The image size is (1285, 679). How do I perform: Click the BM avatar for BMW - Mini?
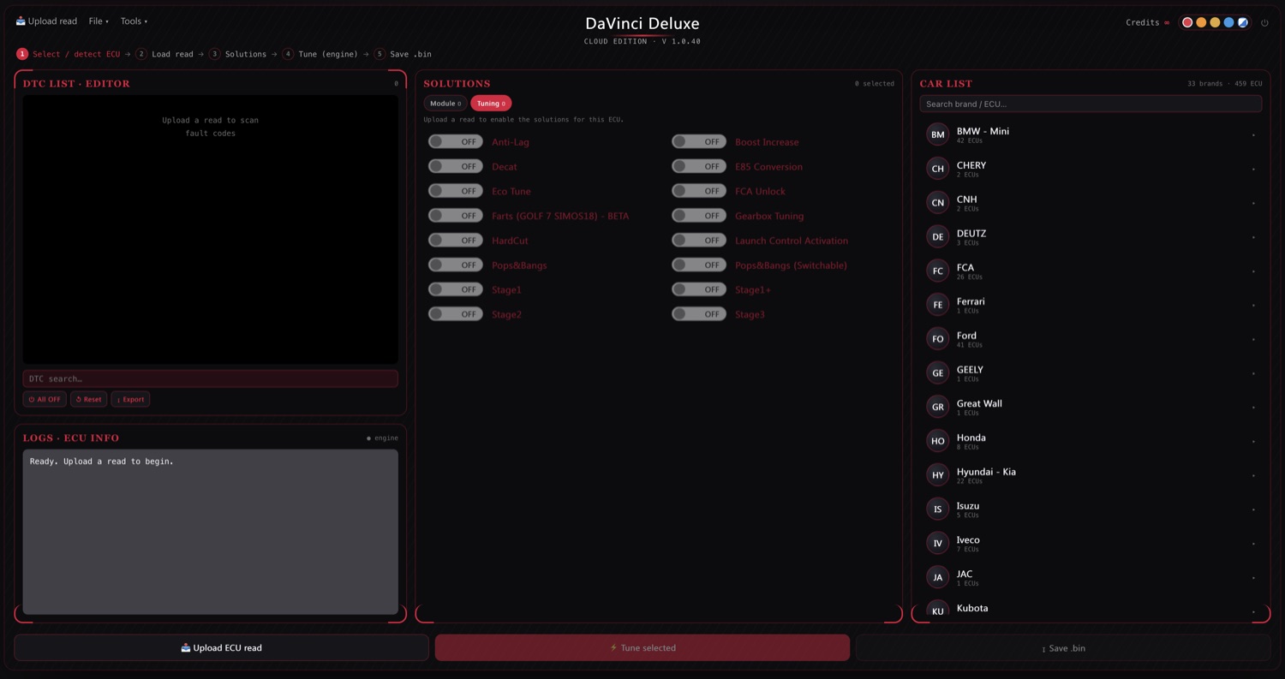click(x=938, y=134)
